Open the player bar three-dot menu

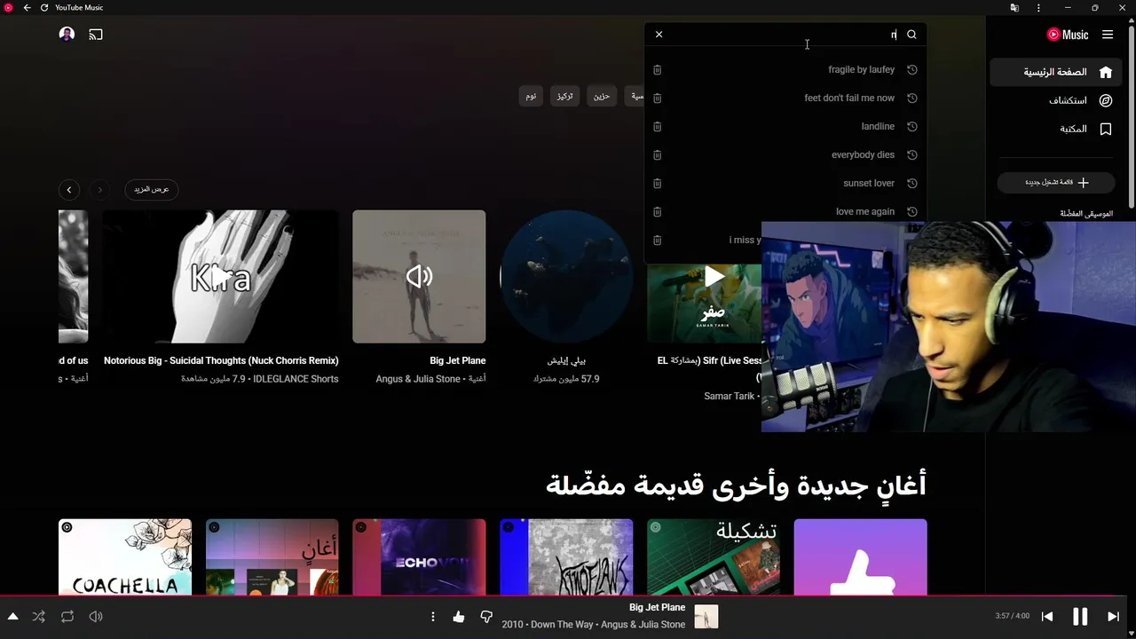point(433,617)
